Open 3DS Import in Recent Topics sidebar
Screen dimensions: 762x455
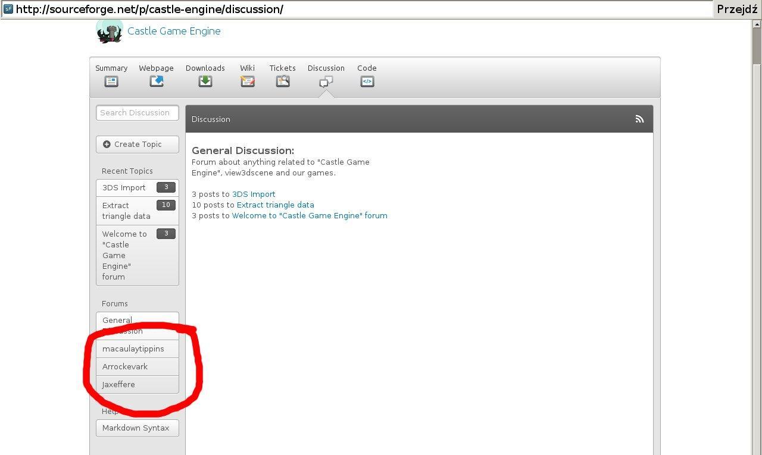click(124, 188)
